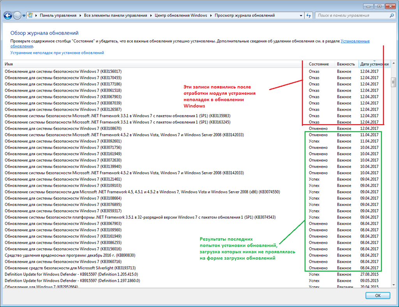Viewport: 399px width, 307px height.
Task: Select the .NET Framework 3.5.1 row KB3135983
Action: coord(196,116)
